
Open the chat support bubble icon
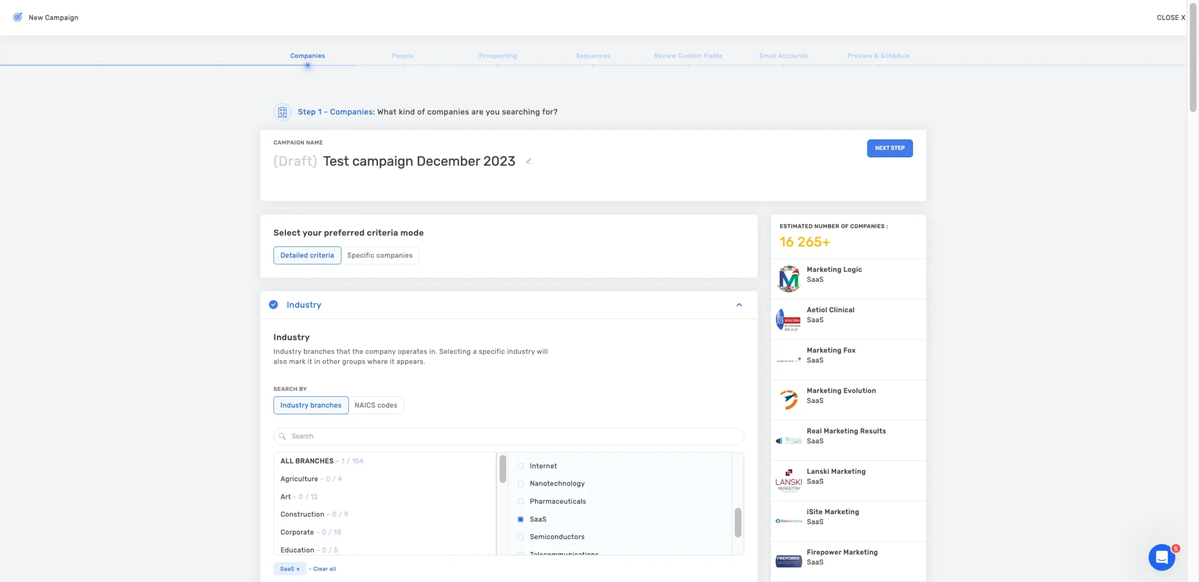[1162, 557]
